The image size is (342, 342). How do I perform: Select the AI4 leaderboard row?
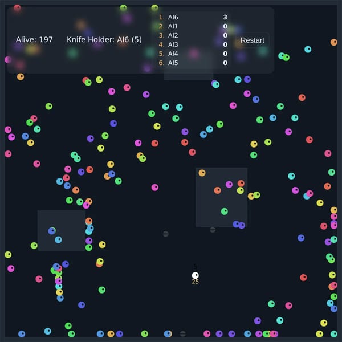193,54
